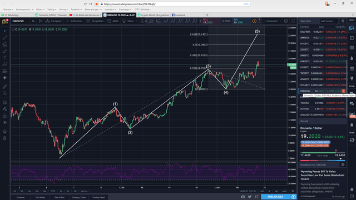Open the Trading Panel tab
The width and height of the screenshot is (356, 200).
(98, 197)
